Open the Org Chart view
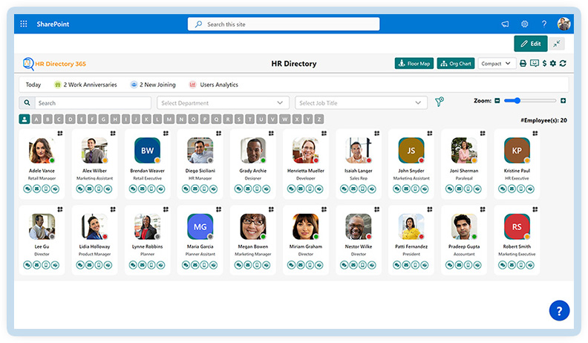 [x=456, y=63]
